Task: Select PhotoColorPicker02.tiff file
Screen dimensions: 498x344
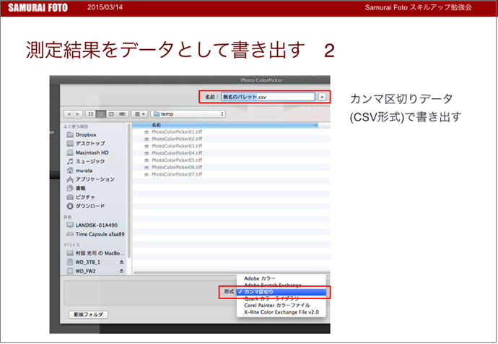Action: click(x=173, y=139)
